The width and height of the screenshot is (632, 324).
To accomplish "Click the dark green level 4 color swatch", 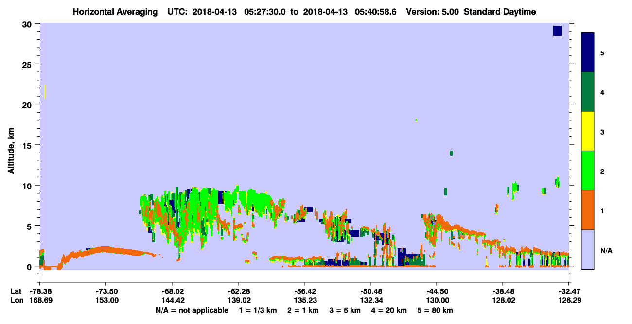I will (587, 92).
